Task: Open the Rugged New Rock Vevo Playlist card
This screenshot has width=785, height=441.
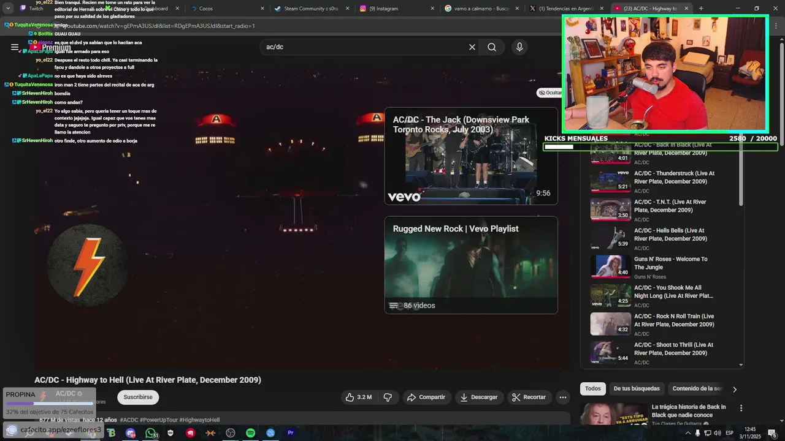Action: tap(471, 265)
